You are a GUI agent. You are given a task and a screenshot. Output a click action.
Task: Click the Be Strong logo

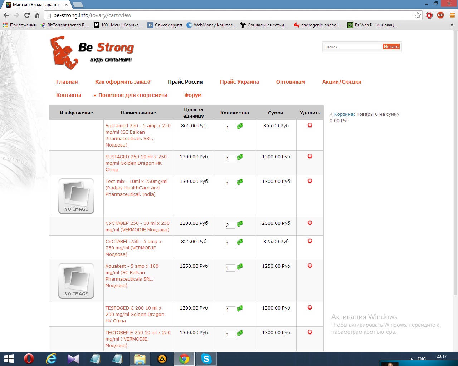[92, 52]
